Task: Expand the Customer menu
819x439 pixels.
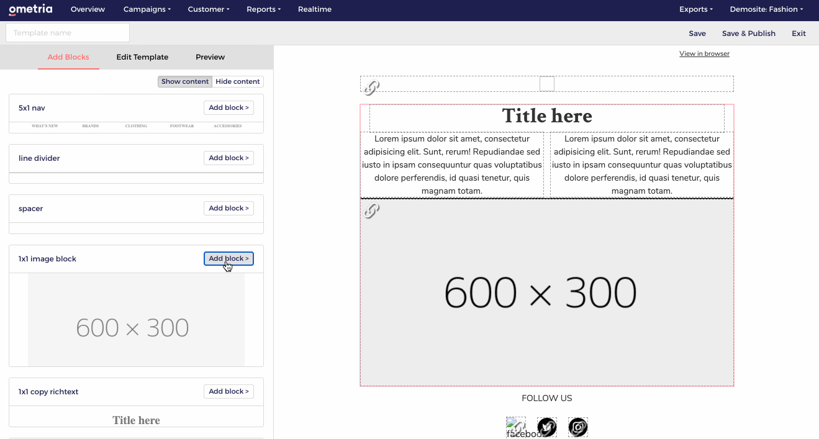Action: (x=209, y=9)
